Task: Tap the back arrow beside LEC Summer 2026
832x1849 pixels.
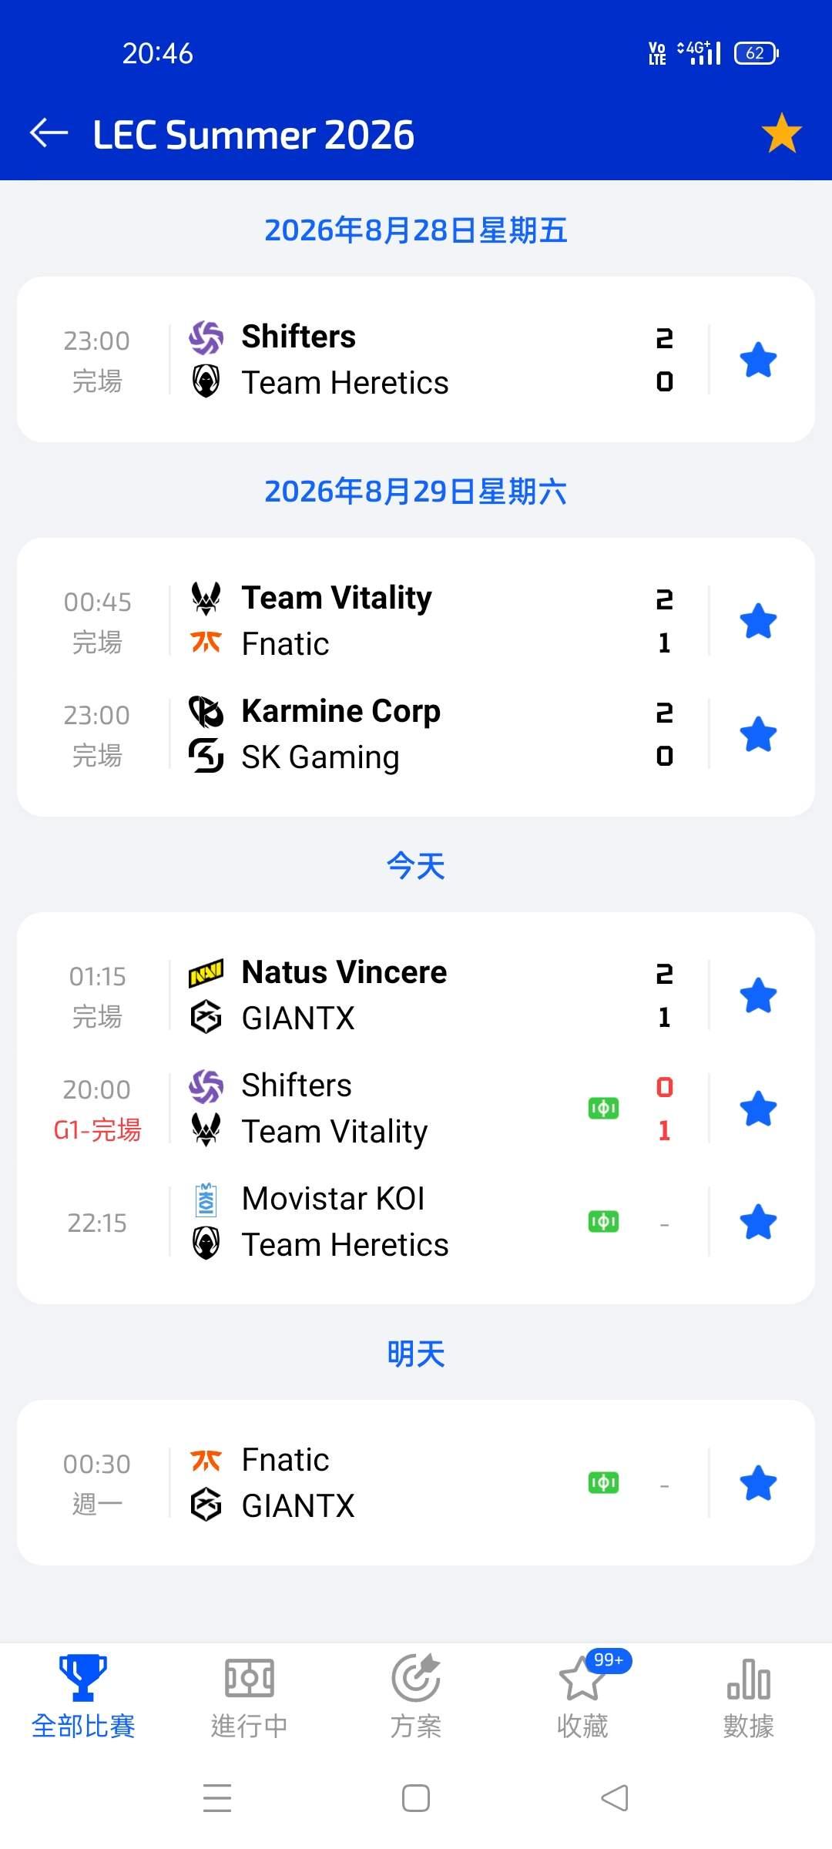Action: (49, 133)
